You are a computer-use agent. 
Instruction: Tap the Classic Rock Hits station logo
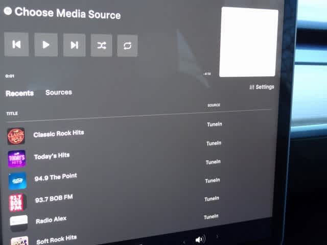click(x=16, y=136)
